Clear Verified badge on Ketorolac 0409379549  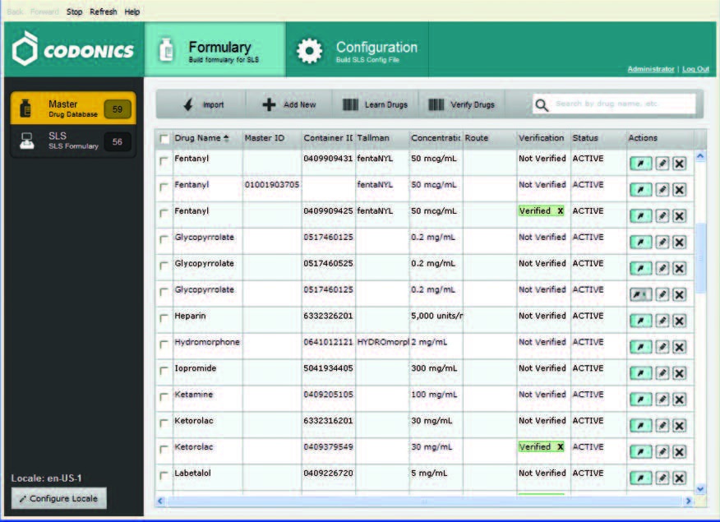561,446
